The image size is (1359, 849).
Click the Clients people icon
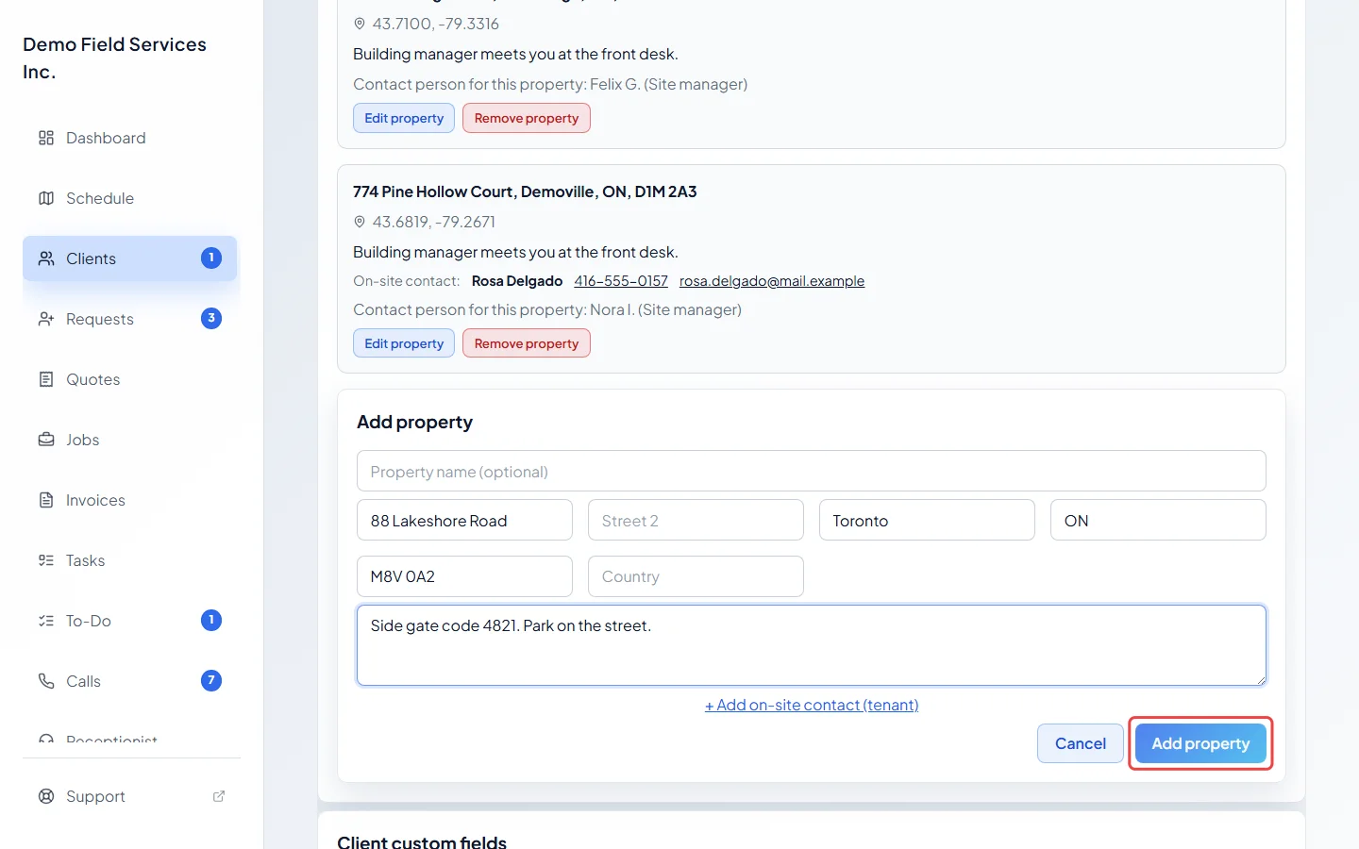point(46,258)
